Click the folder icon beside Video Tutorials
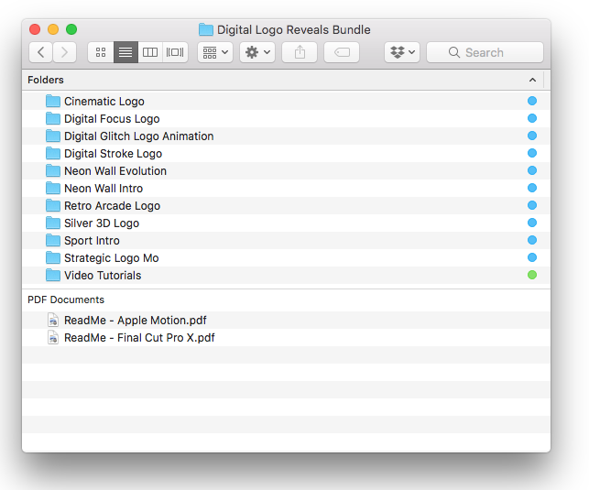Image resolution: width=589 pixels, height=490 pixels. click(x=53, y=276)
